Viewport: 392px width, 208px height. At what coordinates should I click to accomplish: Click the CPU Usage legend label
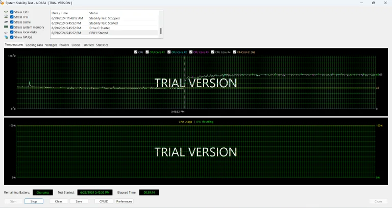185,122
